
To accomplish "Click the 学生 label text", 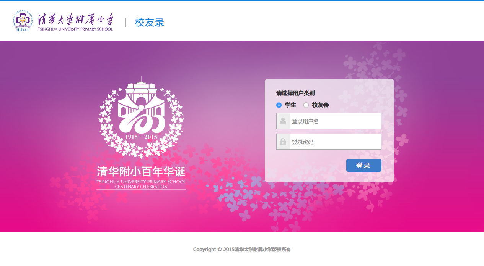I will 290,105.
